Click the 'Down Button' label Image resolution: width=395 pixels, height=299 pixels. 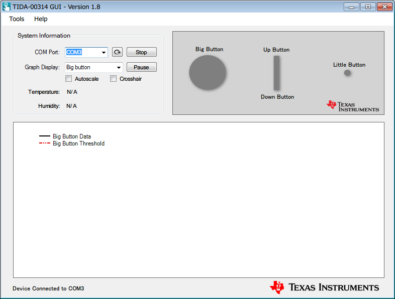[277, 97]
